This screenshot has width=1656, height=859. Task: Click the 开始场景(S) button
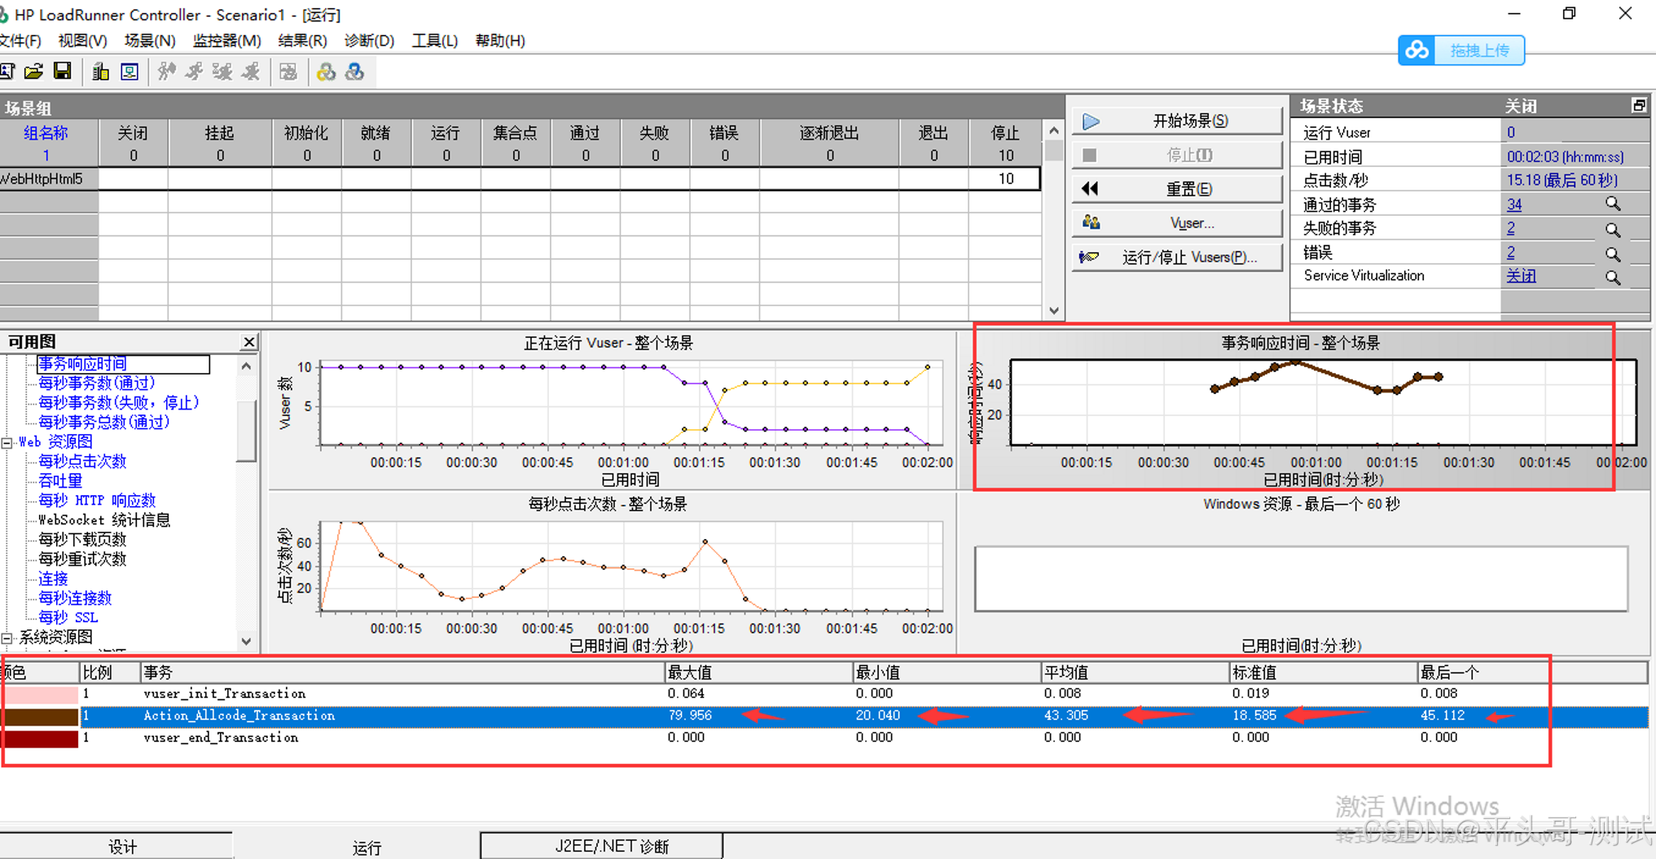click(x=1177, y=121)
